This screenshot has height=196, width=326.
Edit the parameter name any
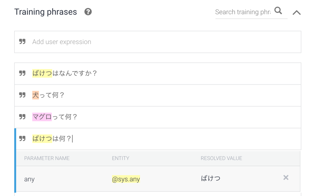[29, 179]
